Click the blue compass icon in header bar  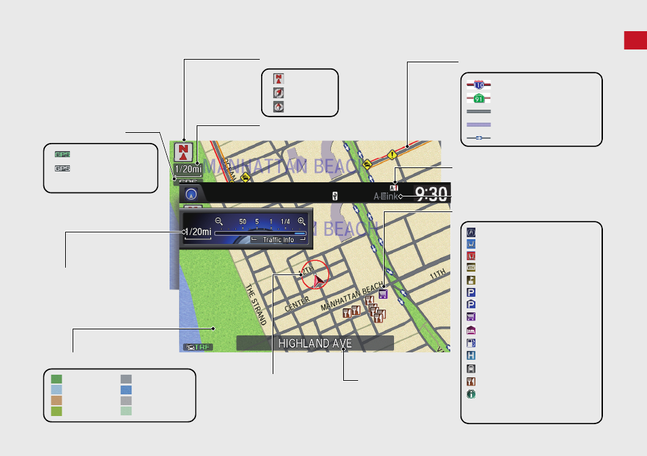191,194
